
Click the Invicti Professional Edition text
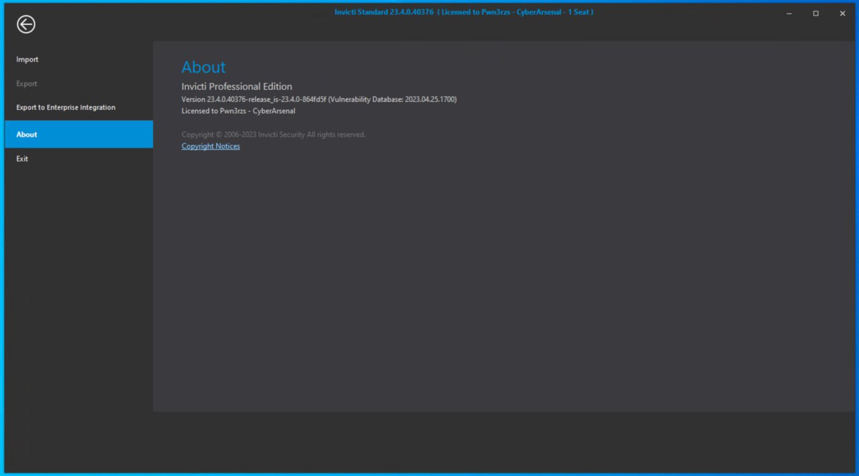pyautogui.click(x=237, y=86)
